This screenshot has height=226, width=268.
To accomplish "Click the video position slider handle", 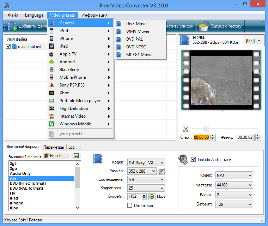I will coord(206,129).
